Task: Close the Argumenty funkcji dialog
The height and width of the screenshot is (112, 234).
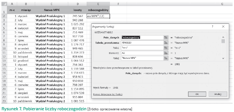Action: 223,27
